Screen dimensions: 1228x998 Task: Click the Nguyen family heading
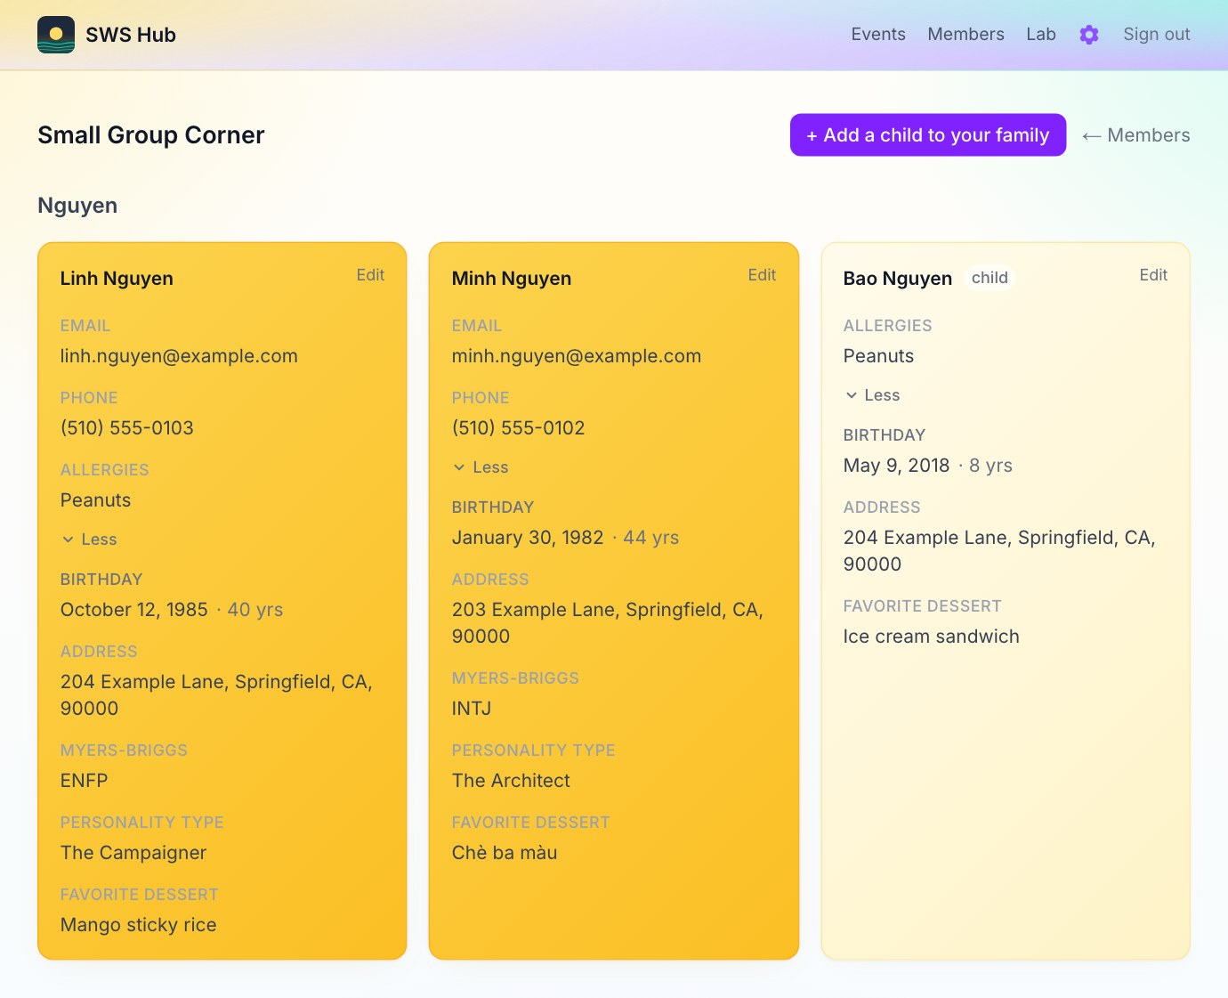[x=77, y=206]
